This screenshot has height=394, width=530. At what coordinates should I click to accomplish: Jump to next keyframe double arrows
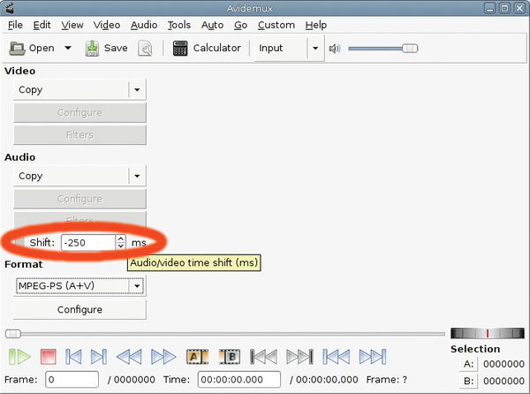pyautogui.click(x=163, y=357)
